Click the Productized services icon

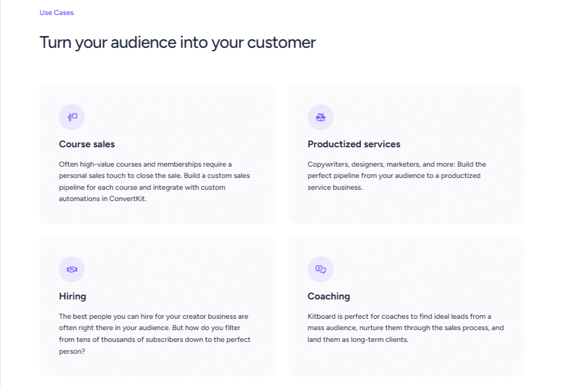(x=320, y=117)
